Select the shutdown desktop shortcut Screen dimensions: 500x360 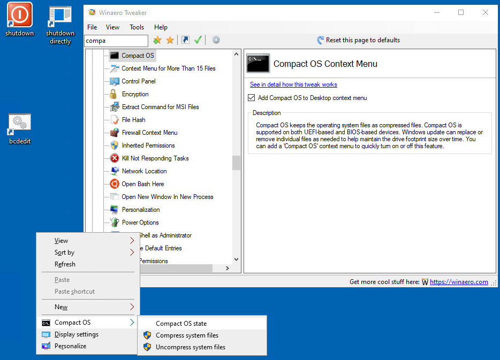19,19
